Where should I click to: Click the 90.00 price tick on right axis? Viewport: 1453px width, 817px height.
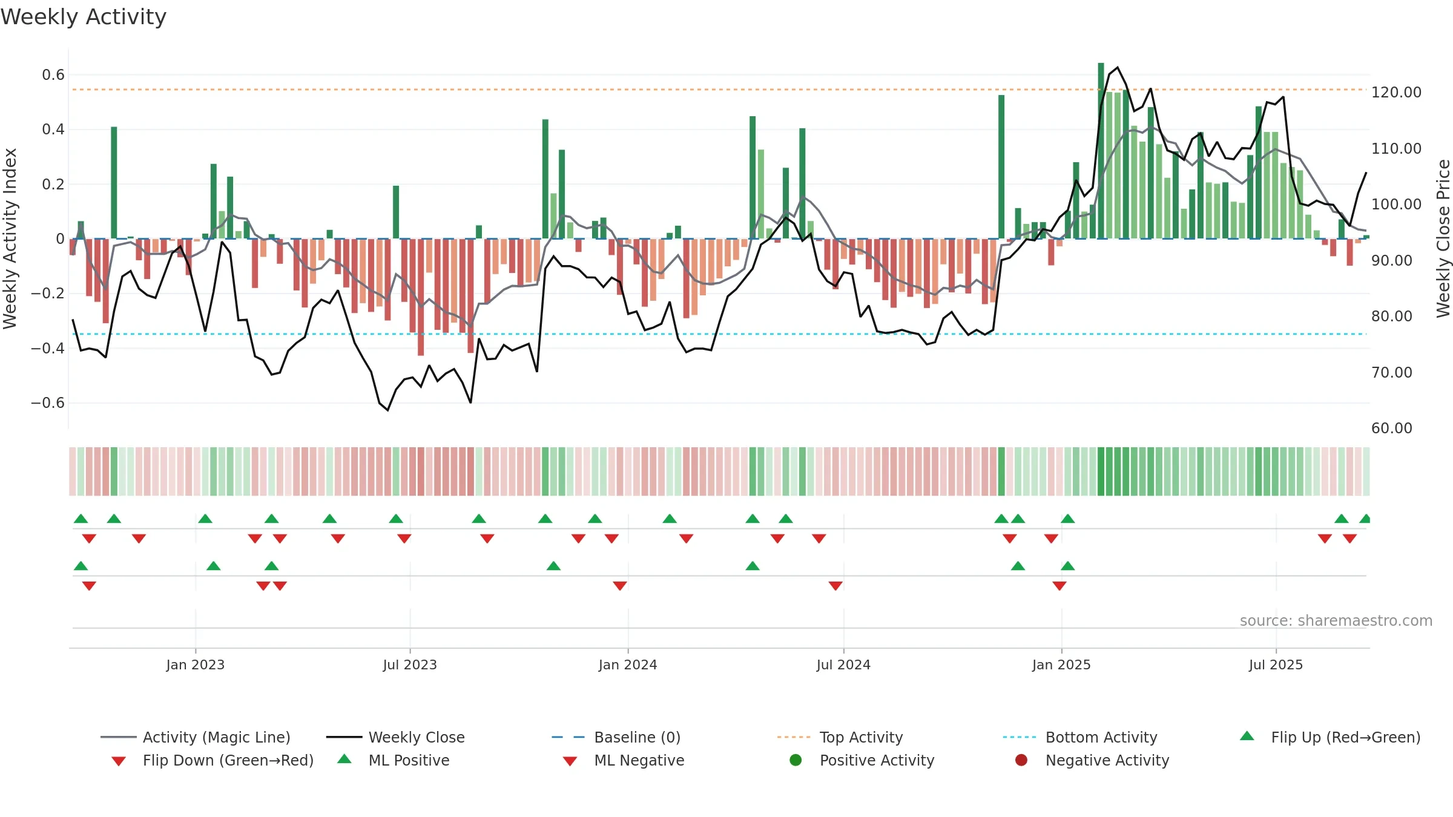[x=1391, y=260]
